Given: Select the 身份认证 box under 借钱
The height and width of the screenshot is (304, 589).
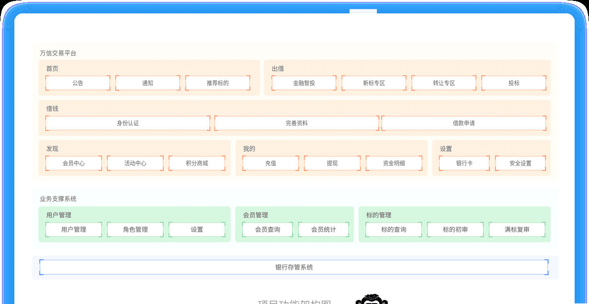Looking at the screenshot, I should (127, 123).
